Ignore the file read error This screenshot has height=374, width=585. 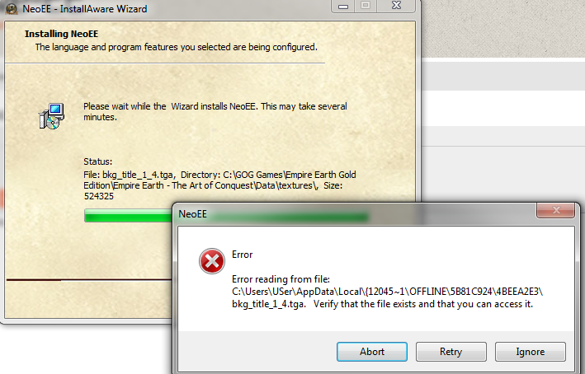pos(530,352)
